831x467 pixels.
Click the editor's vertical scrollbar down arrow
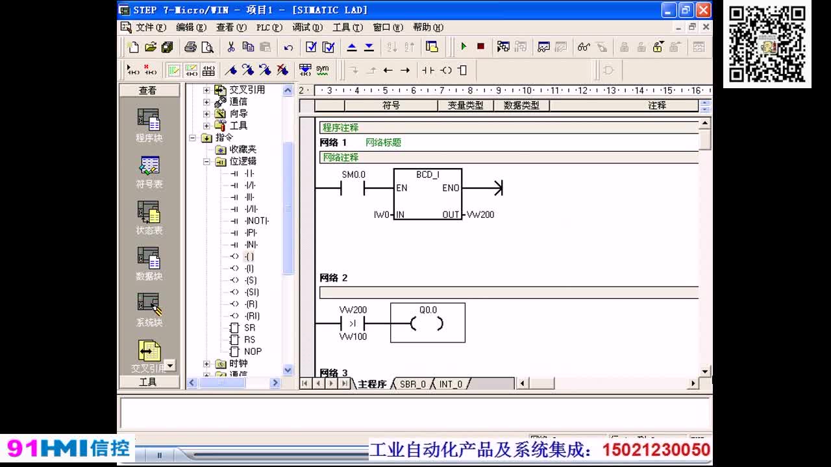(x=705, y=371)
